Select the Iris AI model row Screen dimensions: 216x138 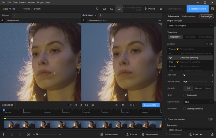[x=190, y=53]
